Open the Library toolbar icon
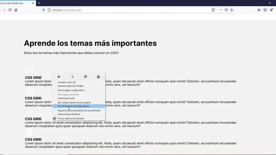 259,10
